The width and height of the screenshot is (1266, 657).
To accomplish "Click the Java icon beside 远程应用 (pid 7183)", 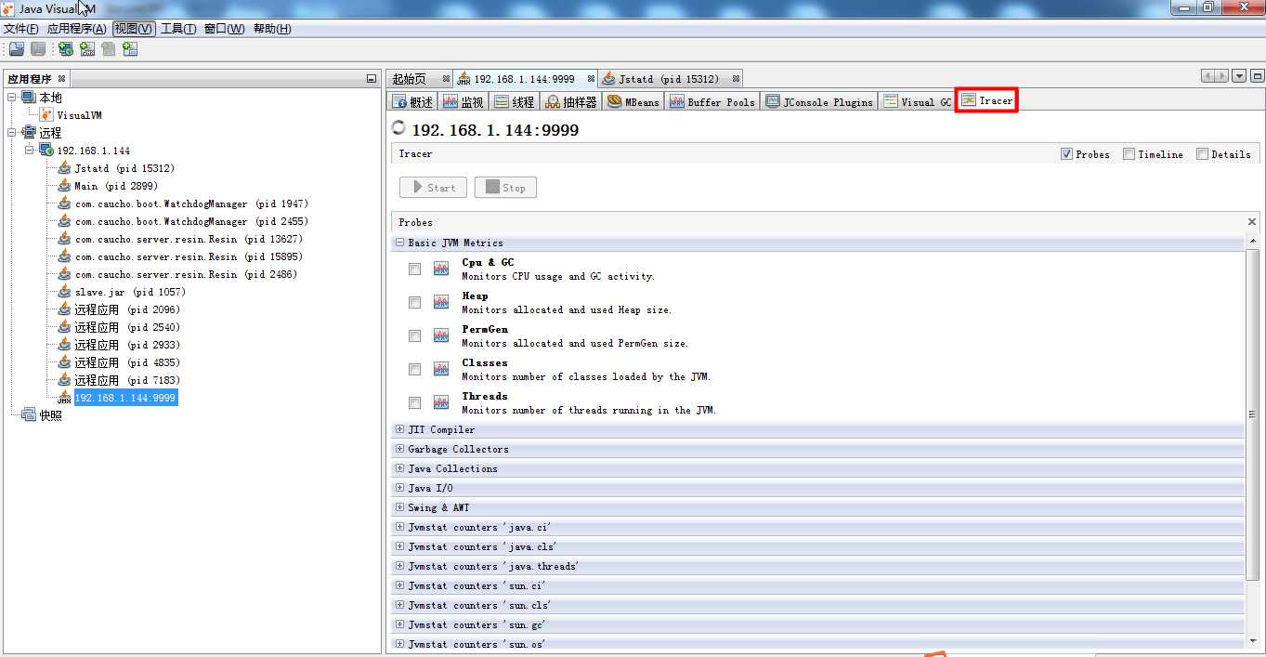I will [64, 380].
